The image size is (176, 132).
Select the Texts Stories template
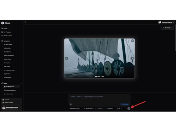coord(7,52)
